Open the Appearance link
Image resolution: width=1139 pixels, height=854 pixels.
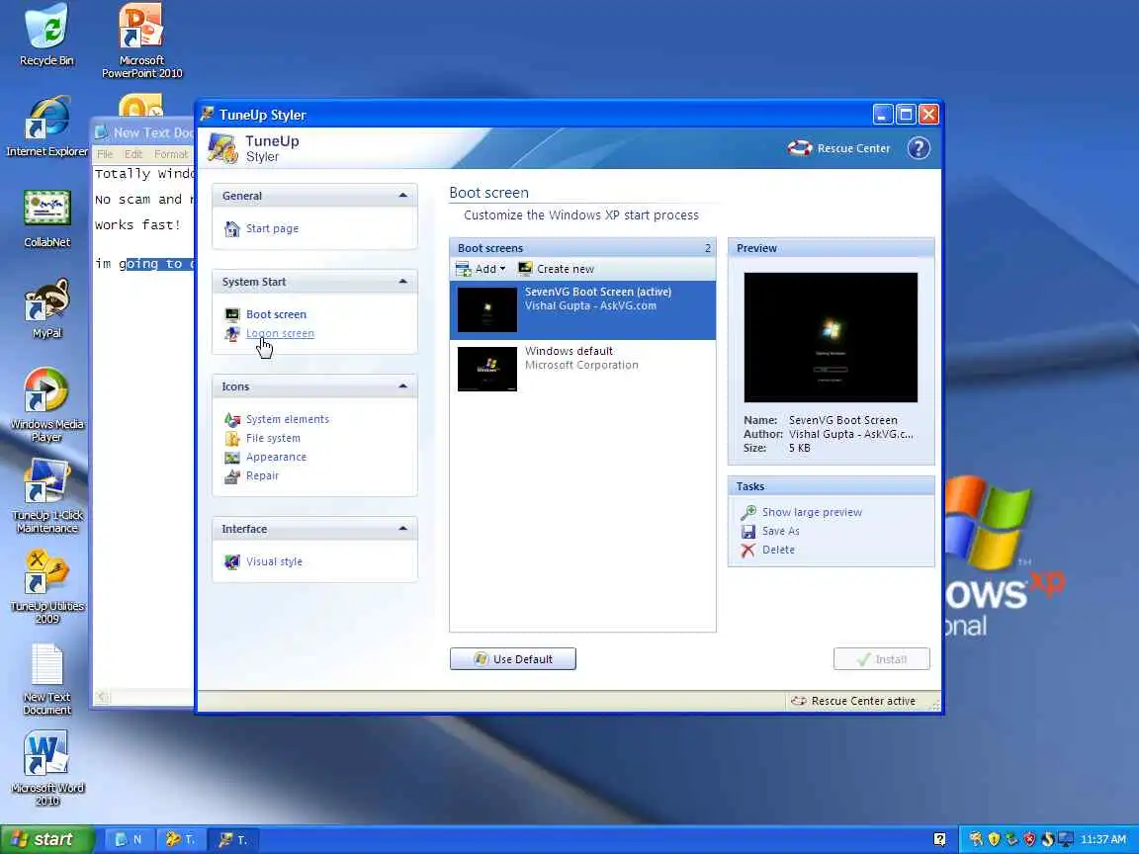tap(276, 457)
